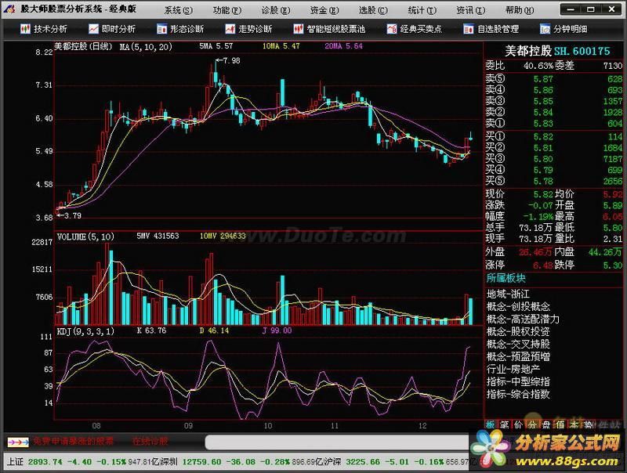Select the 指标-综合指数 sector entry
The width and height of the screenshot is (627, 473).
coord(518,394)
